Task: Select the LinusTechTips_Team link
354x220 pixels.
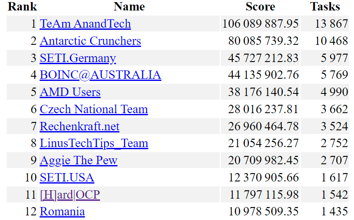Action: [x=94, y=143]
